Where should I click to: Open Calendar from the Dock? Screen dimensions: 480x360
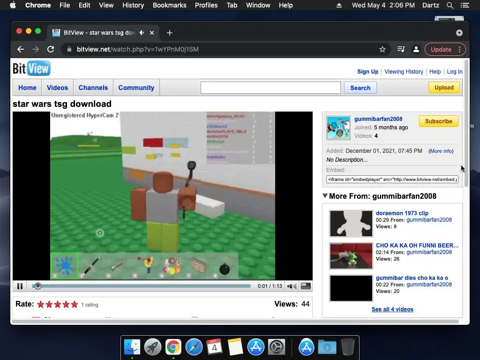tap(214, 347)
